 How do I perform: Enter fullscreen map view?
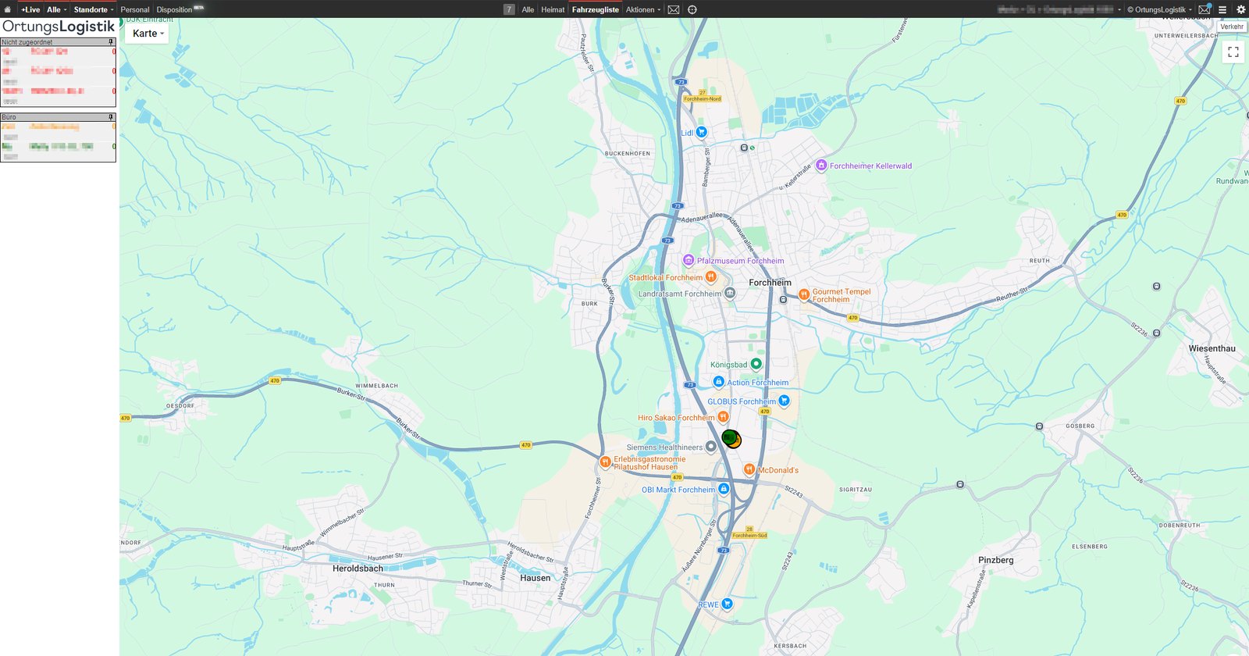[x=1233, y=52]
